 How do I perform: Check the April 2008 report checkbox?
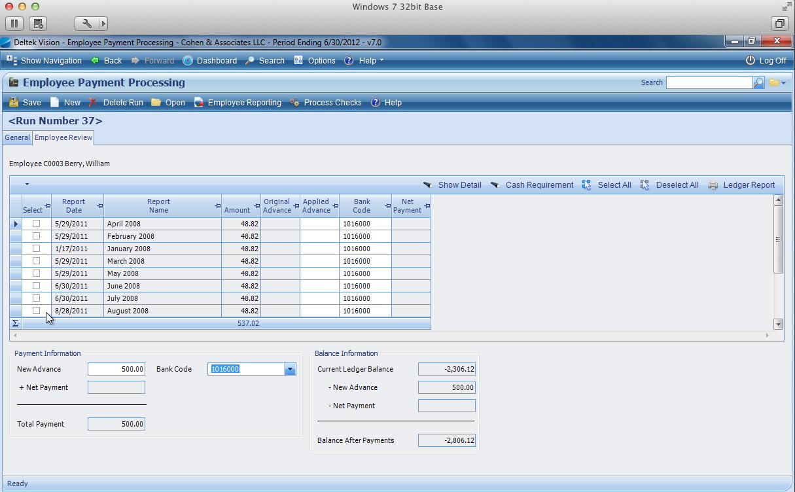point(37,224)
